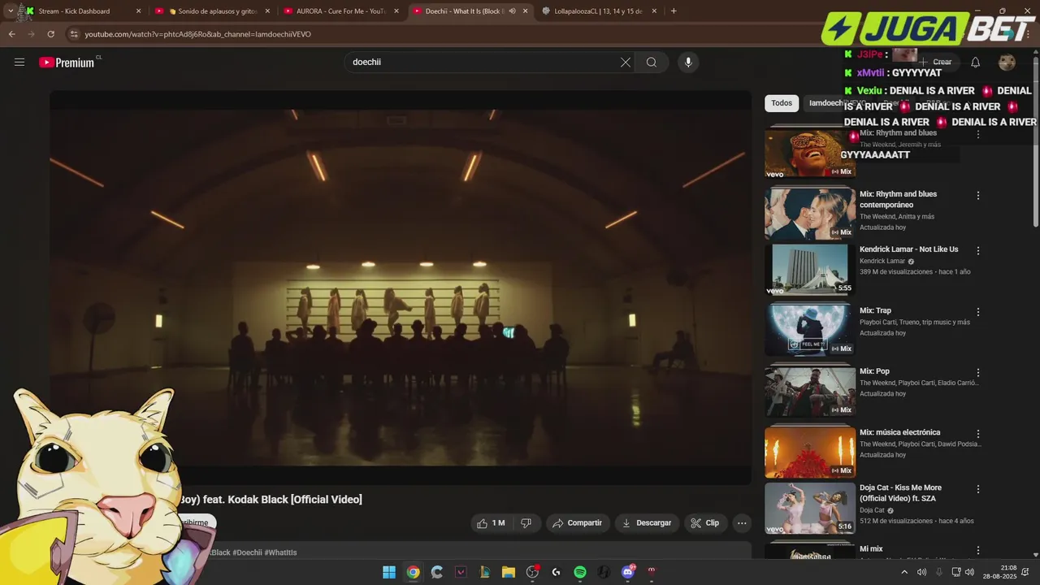Go back in browser history
The image size is (1040, 585).
[11, 34]
